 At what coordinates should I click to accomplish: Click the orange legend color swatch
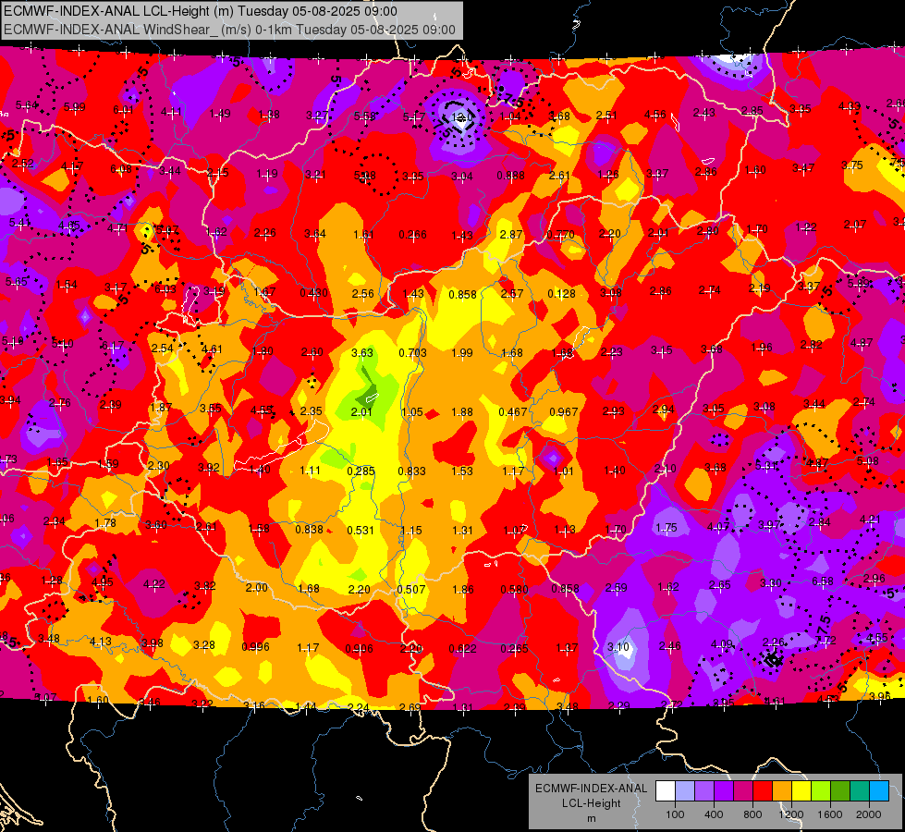click(x=782, y=791)
